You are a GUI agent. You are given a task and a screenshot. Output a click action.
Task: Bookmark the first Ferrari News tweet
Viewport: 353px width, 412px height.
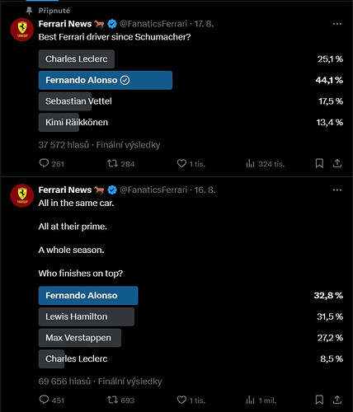(319, 163)
